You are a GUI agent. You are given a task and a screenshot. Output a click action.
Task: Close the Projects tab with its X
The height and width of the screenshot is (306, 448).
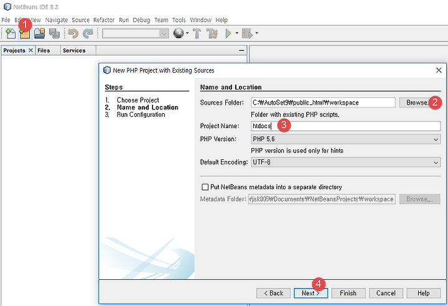[31, 50]
